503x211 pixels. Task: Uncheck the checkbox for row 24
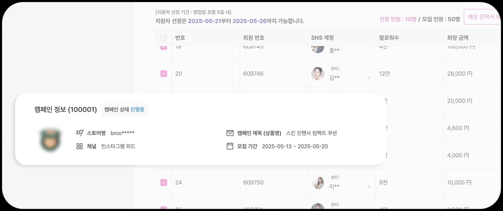coord(163,183)
